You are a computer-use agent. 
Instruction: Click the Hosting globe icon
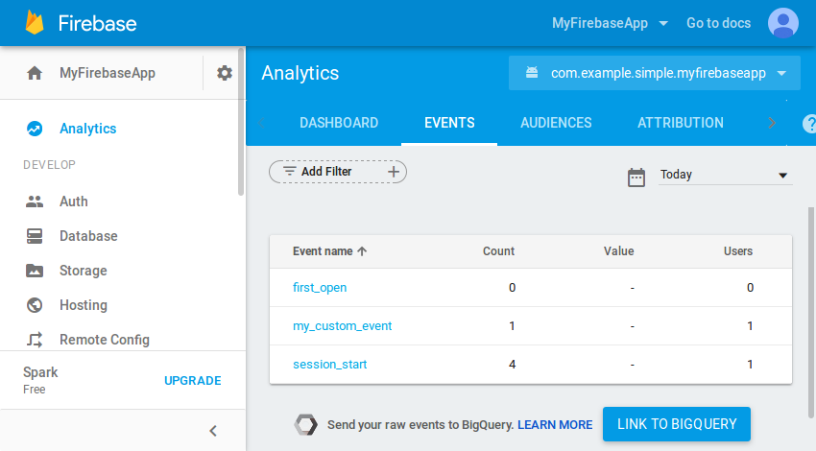[x=35, y=305]
